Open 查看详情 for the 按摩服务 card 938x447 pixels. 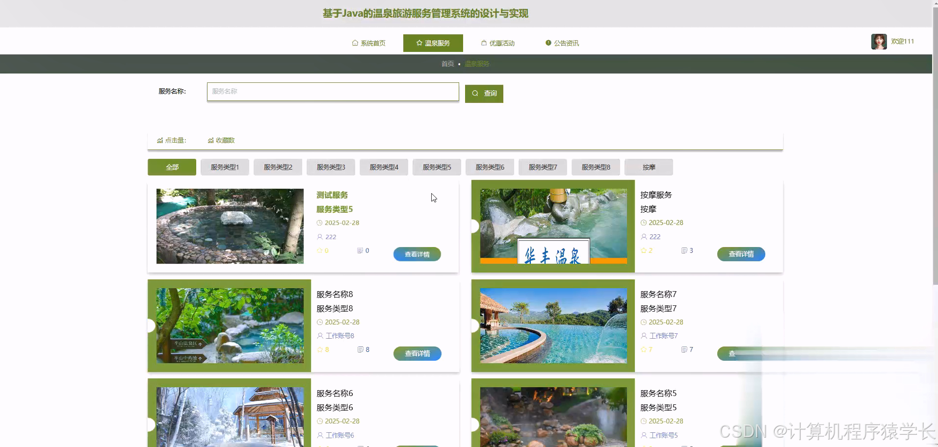(741, 254)
